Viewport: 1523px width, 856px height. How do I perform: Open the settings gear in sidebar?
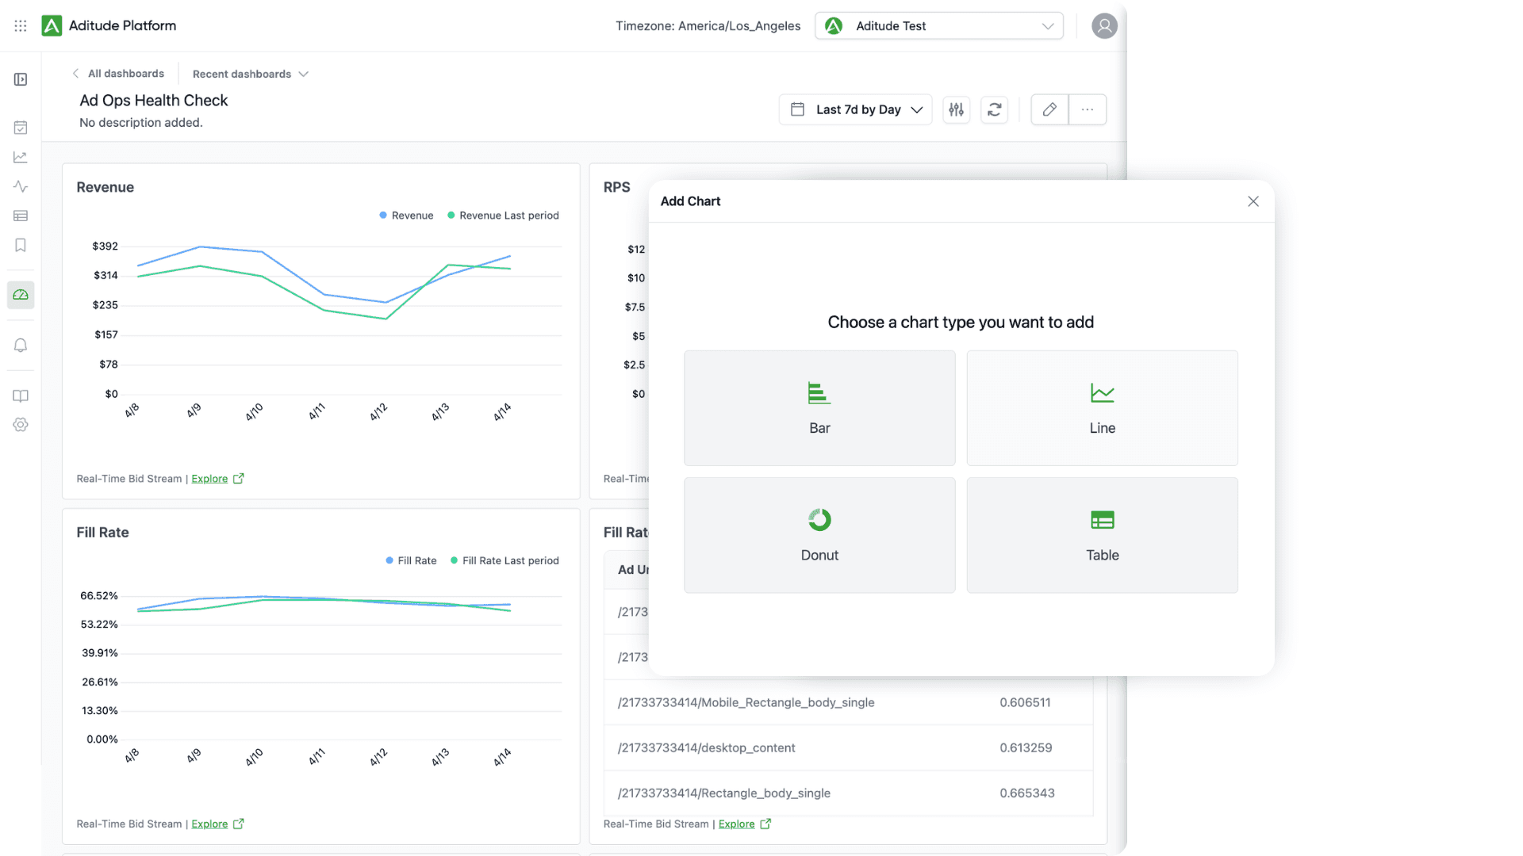(21, 425)
